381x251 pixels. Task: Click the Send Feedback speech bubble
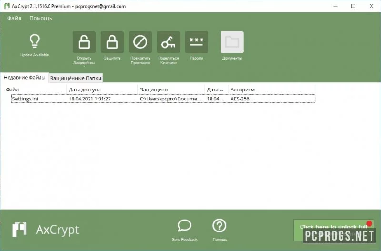pyautogui.click(x=184, y=226)
